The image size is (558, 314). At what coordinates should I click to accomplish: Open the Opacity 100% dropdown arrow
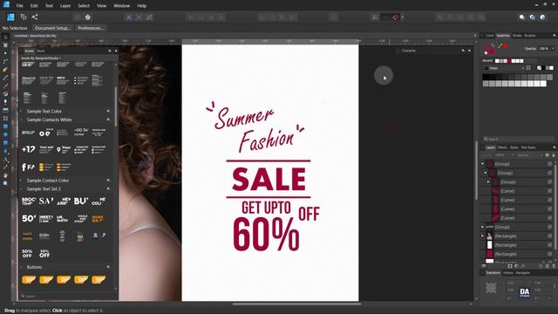[x=553, y=49]
